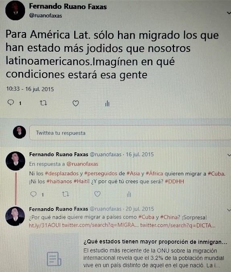The image size is (231, 272).
Task: Expand menu chevron on 20 jul. tweet
Action: pos(229,210)
